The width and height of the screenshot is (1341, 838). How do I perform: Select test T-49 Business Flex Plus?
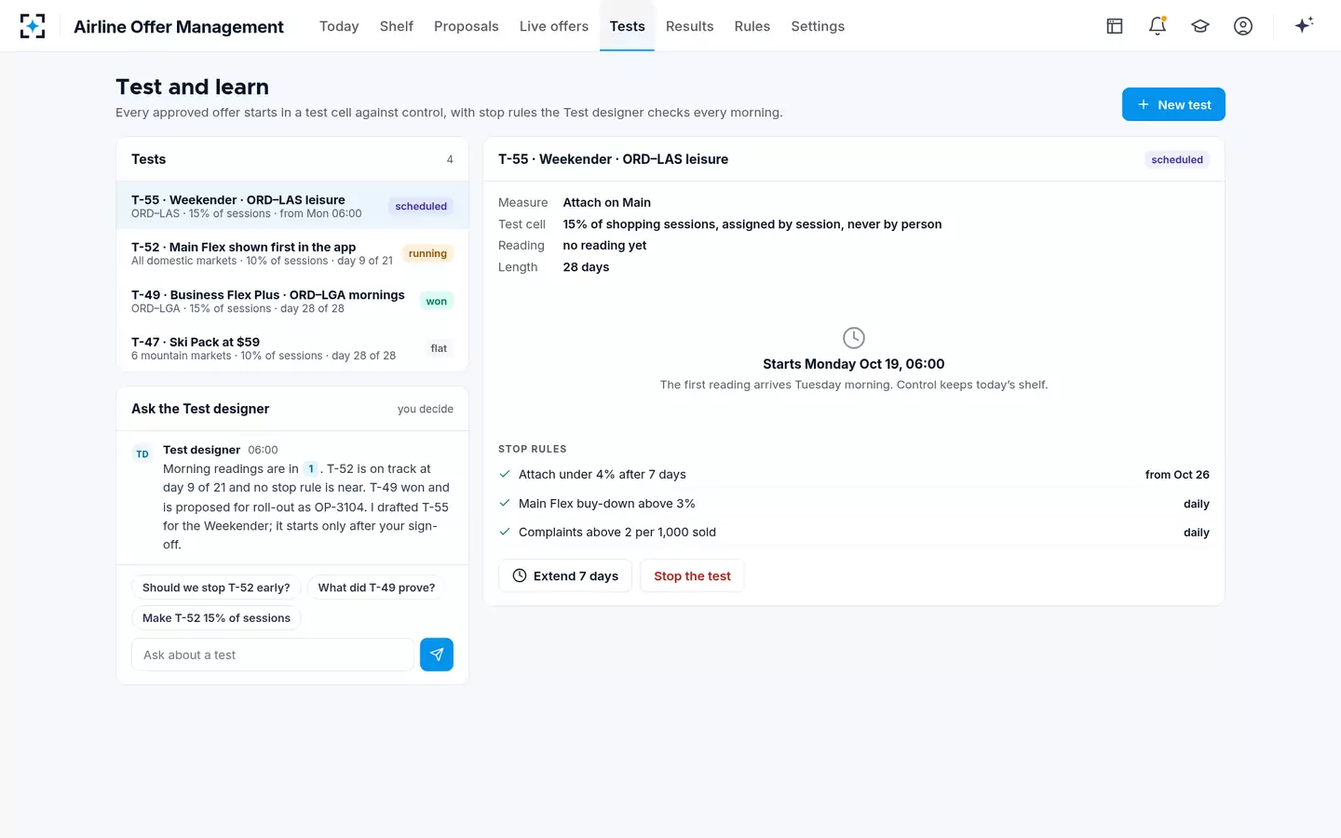pyautogui.click(x=292, y=301)
